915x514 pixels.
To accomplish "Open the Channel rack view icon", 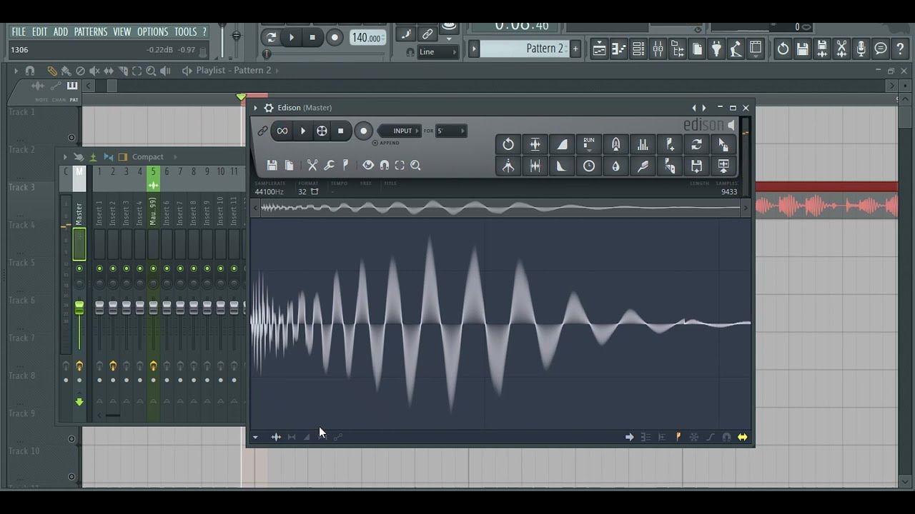I will pyautogui.click(x=638, y=49).
